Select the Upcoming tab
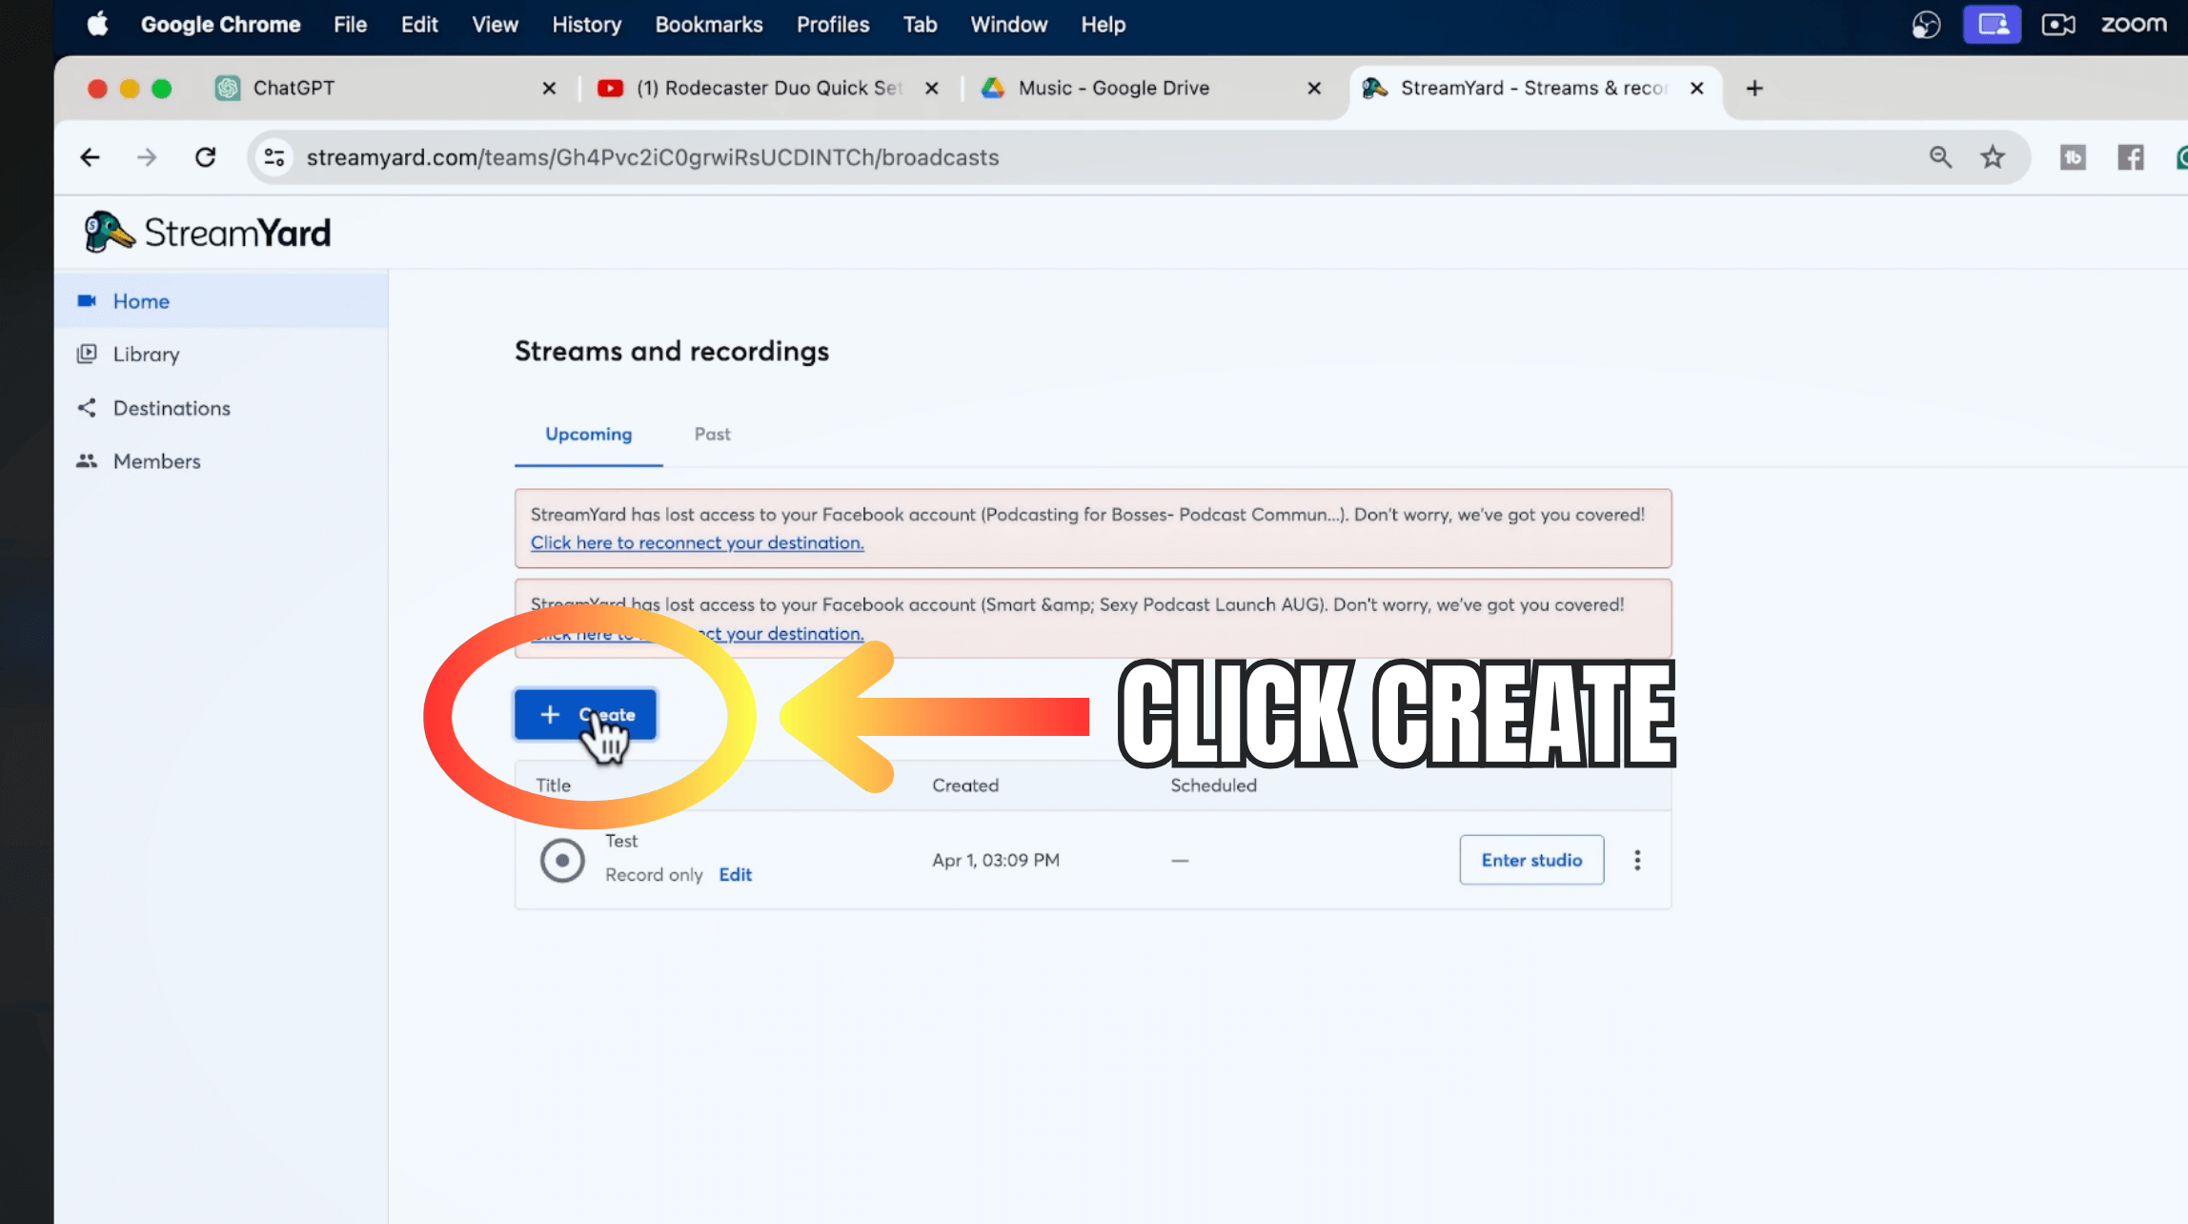Image resolution: width=2188 pixels, height=1224 pixels. 588,435
